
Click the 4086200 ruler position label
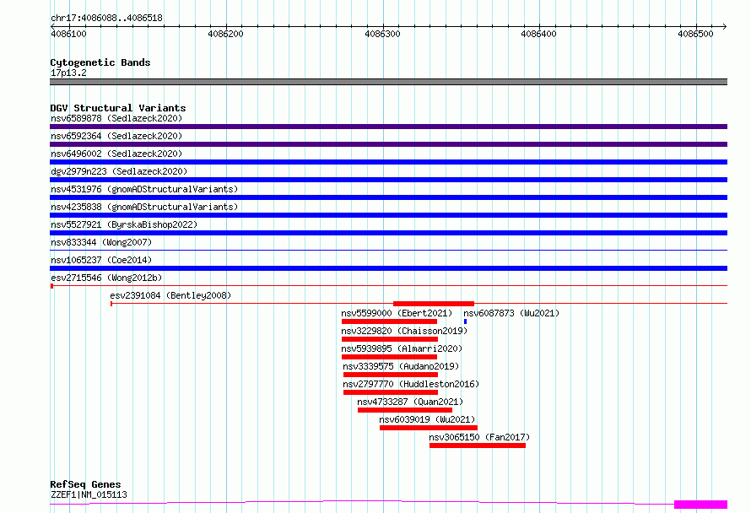[225, 34]
